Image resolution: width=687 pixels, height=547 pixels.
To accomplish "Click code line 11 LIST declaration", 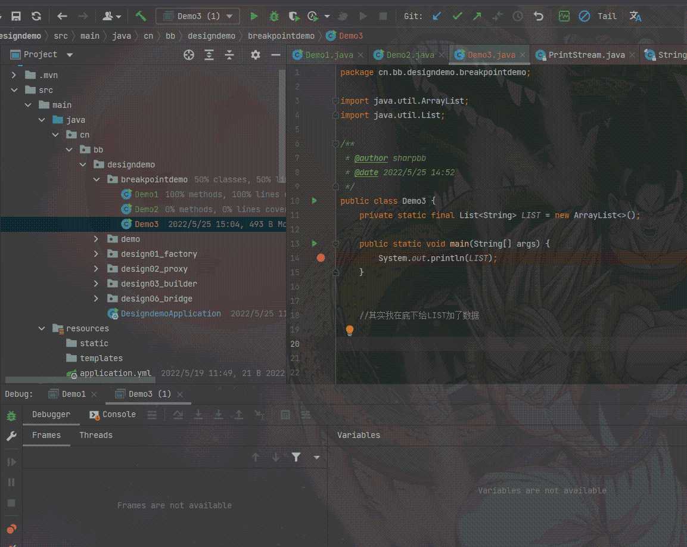I will click(499, 215).
